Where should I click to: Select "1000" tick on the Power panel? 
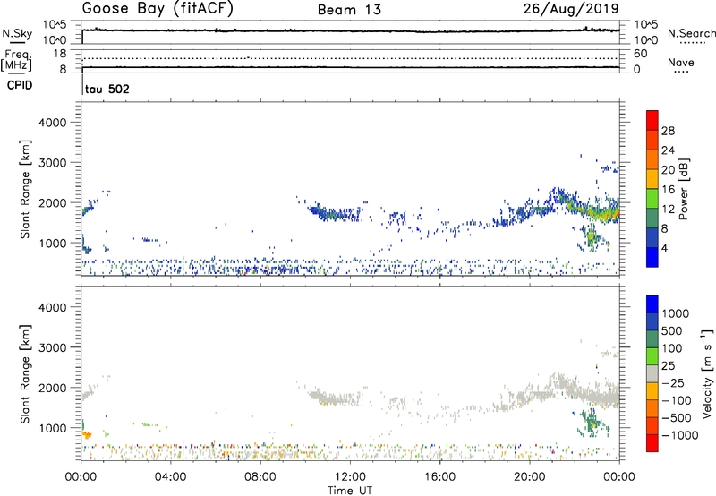click(x=53, y=243)
